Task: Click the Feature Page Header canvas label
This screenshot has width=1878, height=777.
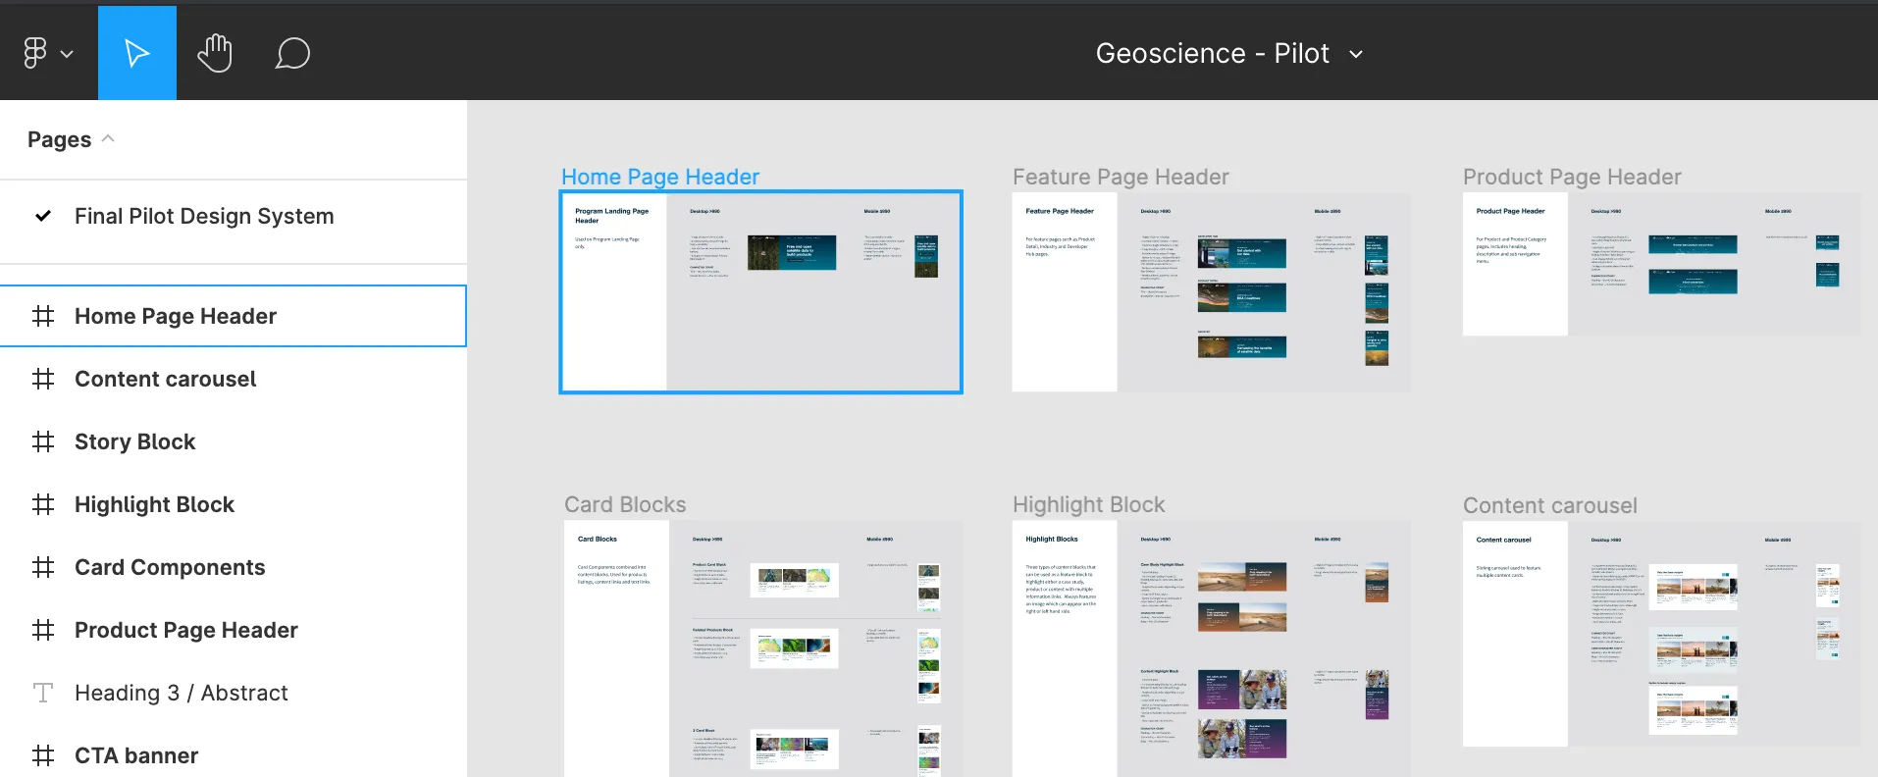Action: pos(1121,177)
